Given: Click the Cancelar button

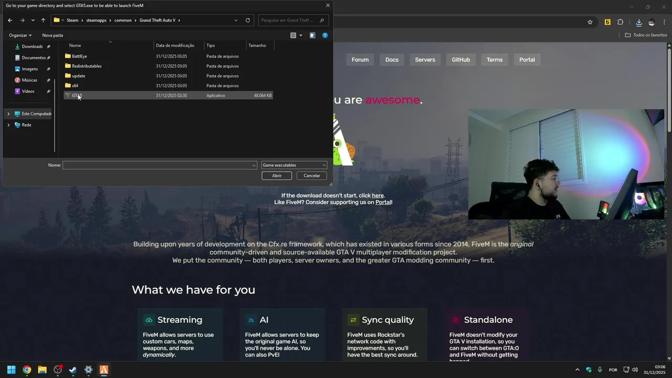Looking at the screenshot, I should coord(312,176).
